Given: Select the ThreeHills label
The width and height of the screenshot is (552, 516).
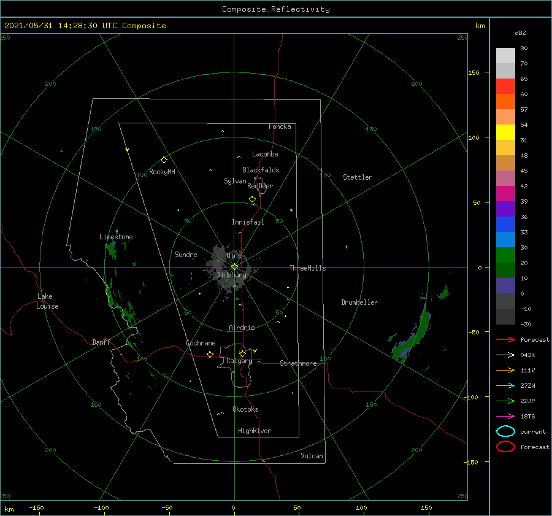Looking at the screenshot, I should click(307, 268).
